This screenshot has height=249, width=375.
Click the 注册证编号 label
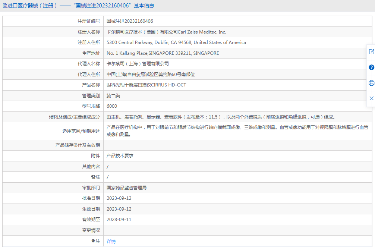[89, 21]
